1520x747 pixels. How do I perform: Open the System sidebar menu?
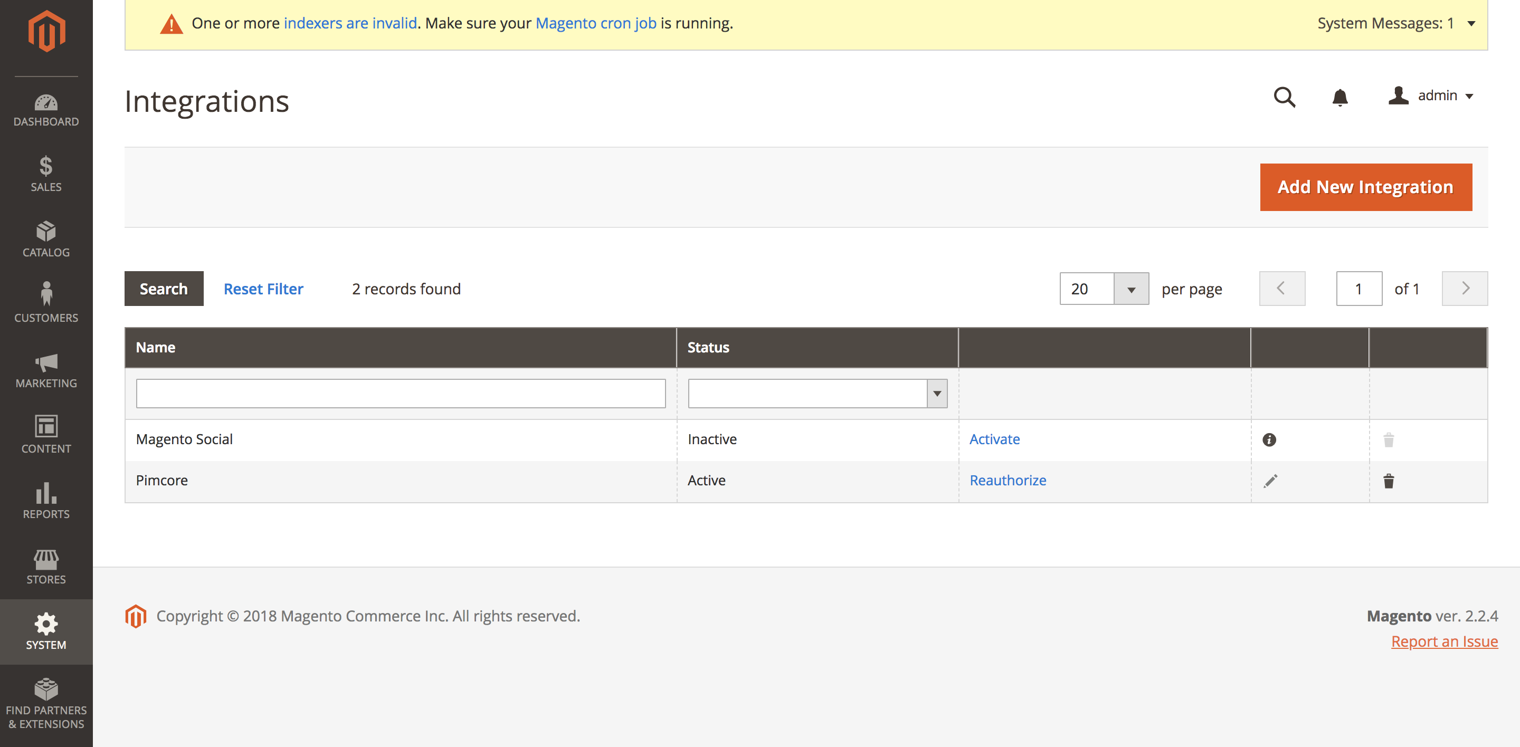click(x=46, y=632)
